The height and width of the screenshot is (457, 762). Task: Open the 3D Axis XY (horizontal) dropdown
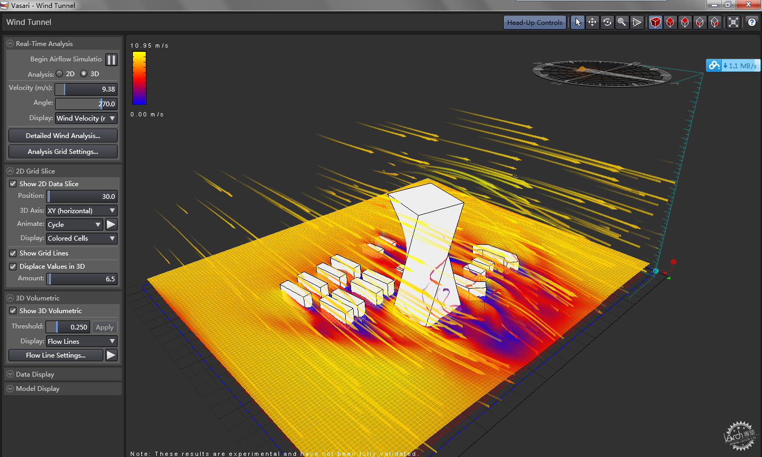[82, 211]
